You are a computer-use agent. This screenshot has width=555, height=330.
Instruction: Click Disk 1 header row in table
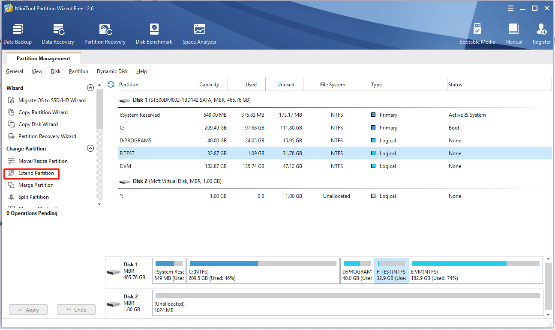[x=335, y=100]
